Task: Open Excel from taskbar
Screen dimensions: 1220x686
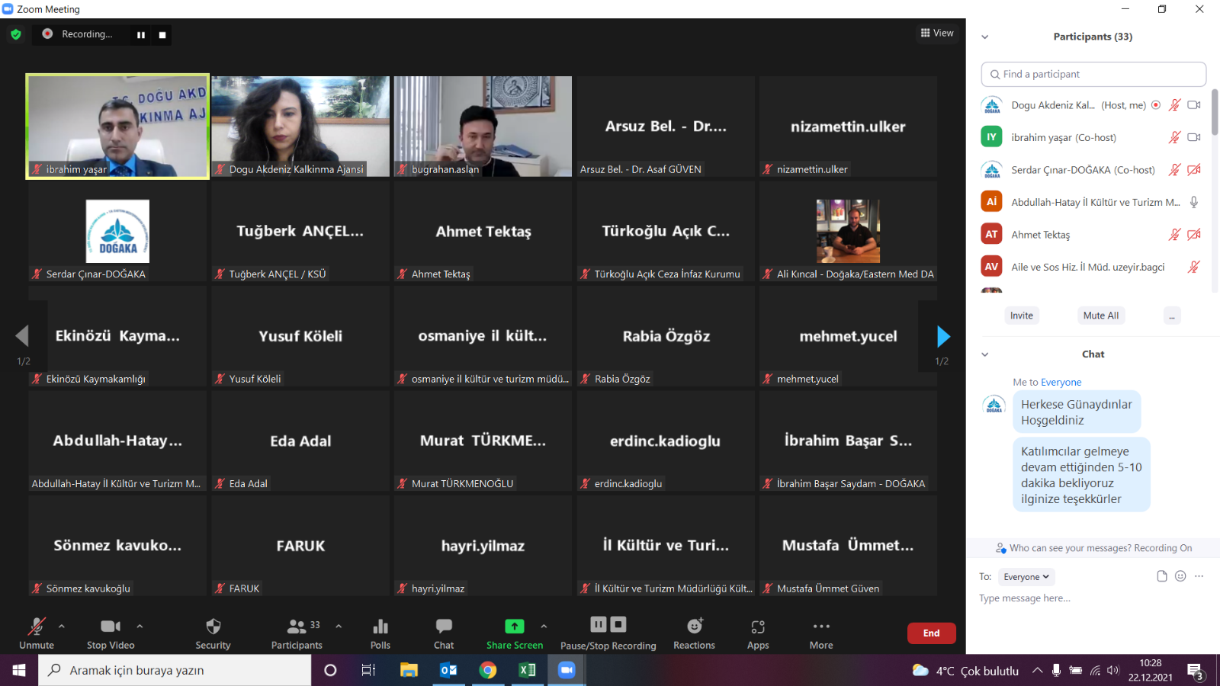Action: click(x=527, y=670)
